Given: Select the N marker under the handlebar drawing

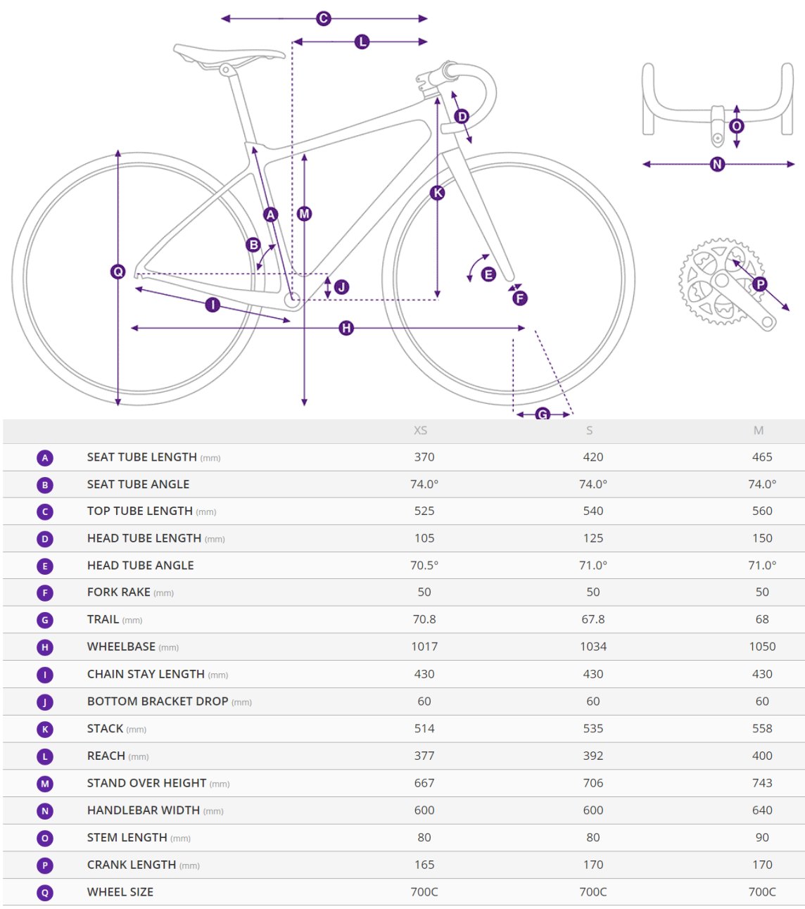Looking at the screenshot, I should tap(718, 164).
